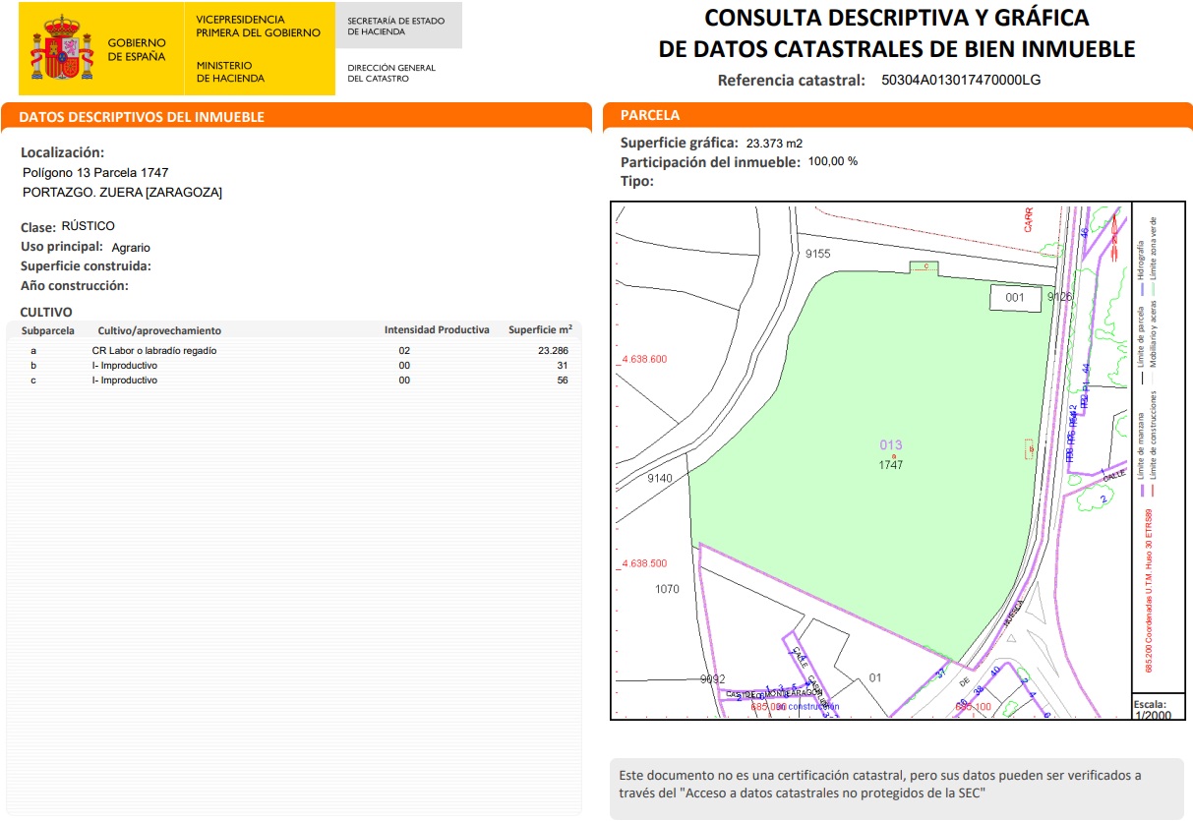This screenshot has width=1193, height=821.
Task: Click the non-certification disclaimer note at the bottom
Action: (x=896, y=789)
